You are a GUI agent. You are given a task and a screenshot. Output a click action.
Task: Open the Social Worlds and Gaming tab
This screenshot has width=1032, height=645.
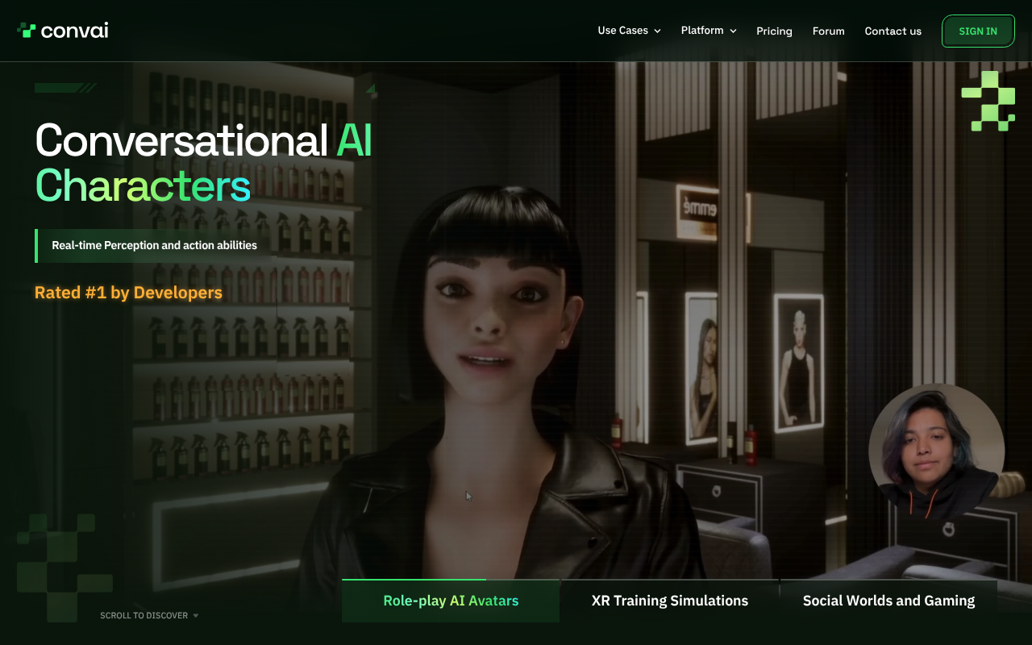(888, 601)
